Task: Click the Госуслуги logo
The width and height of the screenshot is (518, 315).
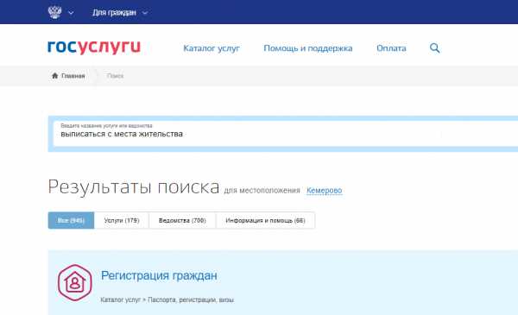Action: tap(94, 47)
